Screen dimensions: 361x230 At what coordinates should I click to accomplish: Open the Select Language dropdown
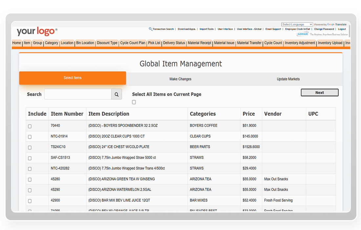[x=297, y=24]
